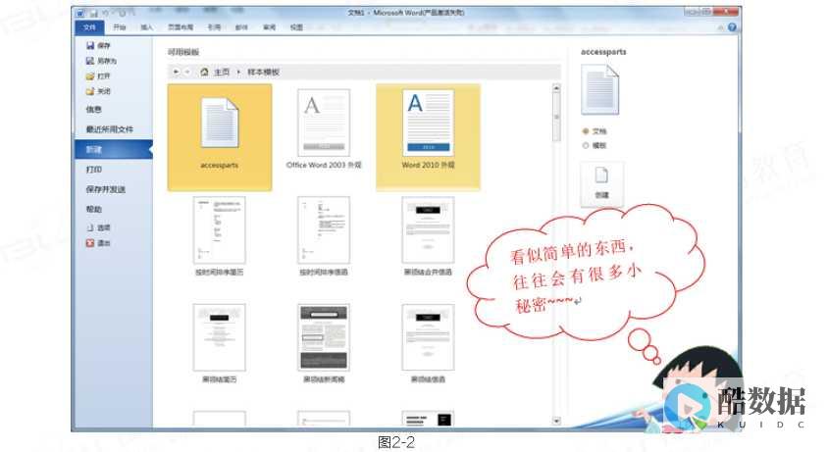Go to 主页 breadcrumb link
The width and height of the screenshot is (828, 452).
click(x=222, y=72)
